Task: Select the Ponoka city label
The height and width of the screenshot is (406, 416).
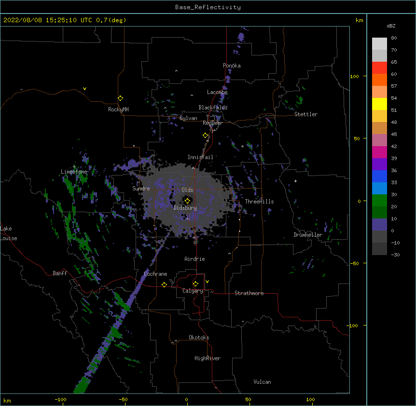Action: 232,66
